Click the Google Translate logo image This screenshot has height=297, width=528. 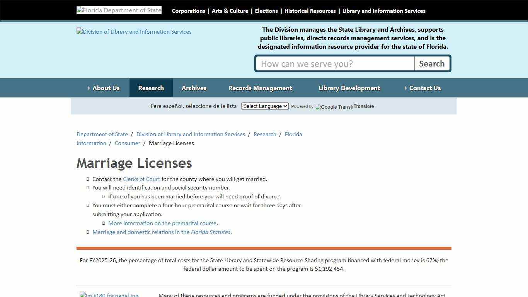[x=333, y=107]
